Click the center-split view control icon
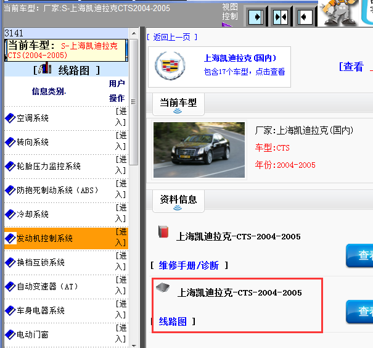The height and width of the screenshot is (348, 373). (x=281, y=17)
